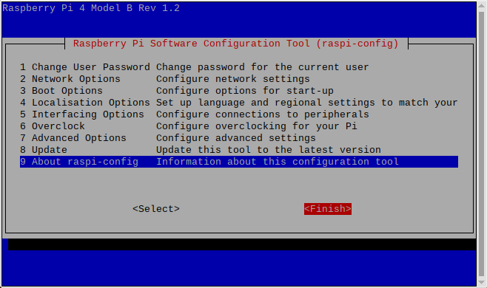This screenshot has height=288, width=487.
Task: Open Localisation Options entry
Action: tap(239, 103)
